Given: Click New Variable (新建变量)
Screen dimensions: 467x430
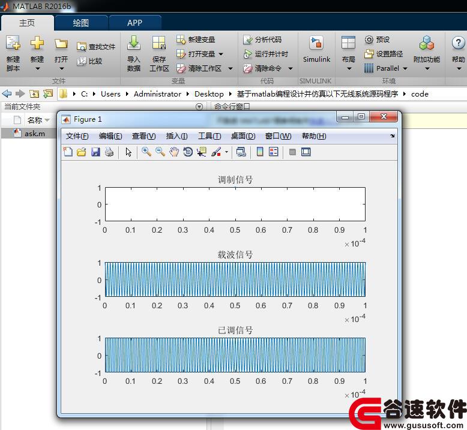Looking at the screenshot, I should (196, 39).
